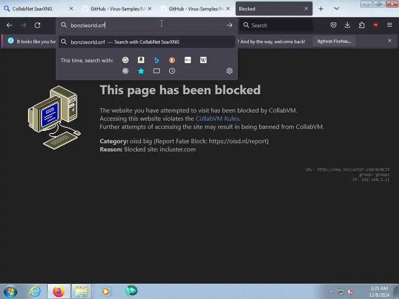Screen dimensions: 399x299
Task: Open the Extensions puzzle icon
Action: pos(362,25)
